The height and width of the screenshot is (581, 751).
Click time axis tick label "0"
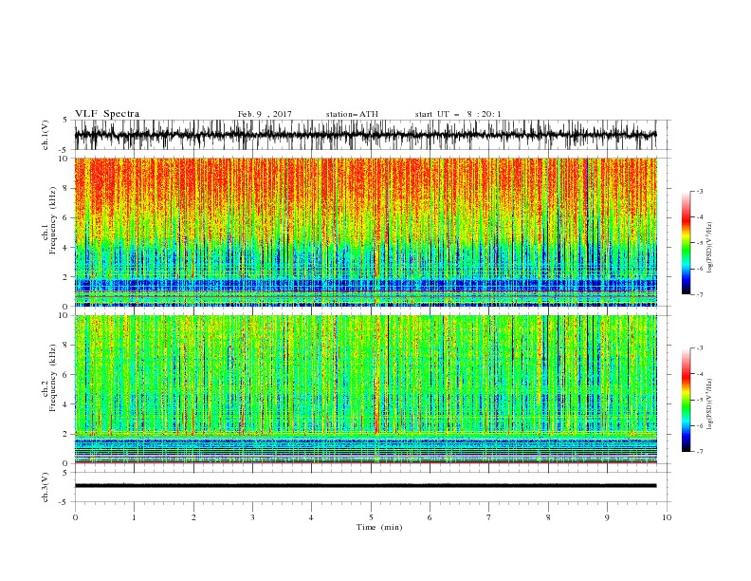tap(75, 517)
